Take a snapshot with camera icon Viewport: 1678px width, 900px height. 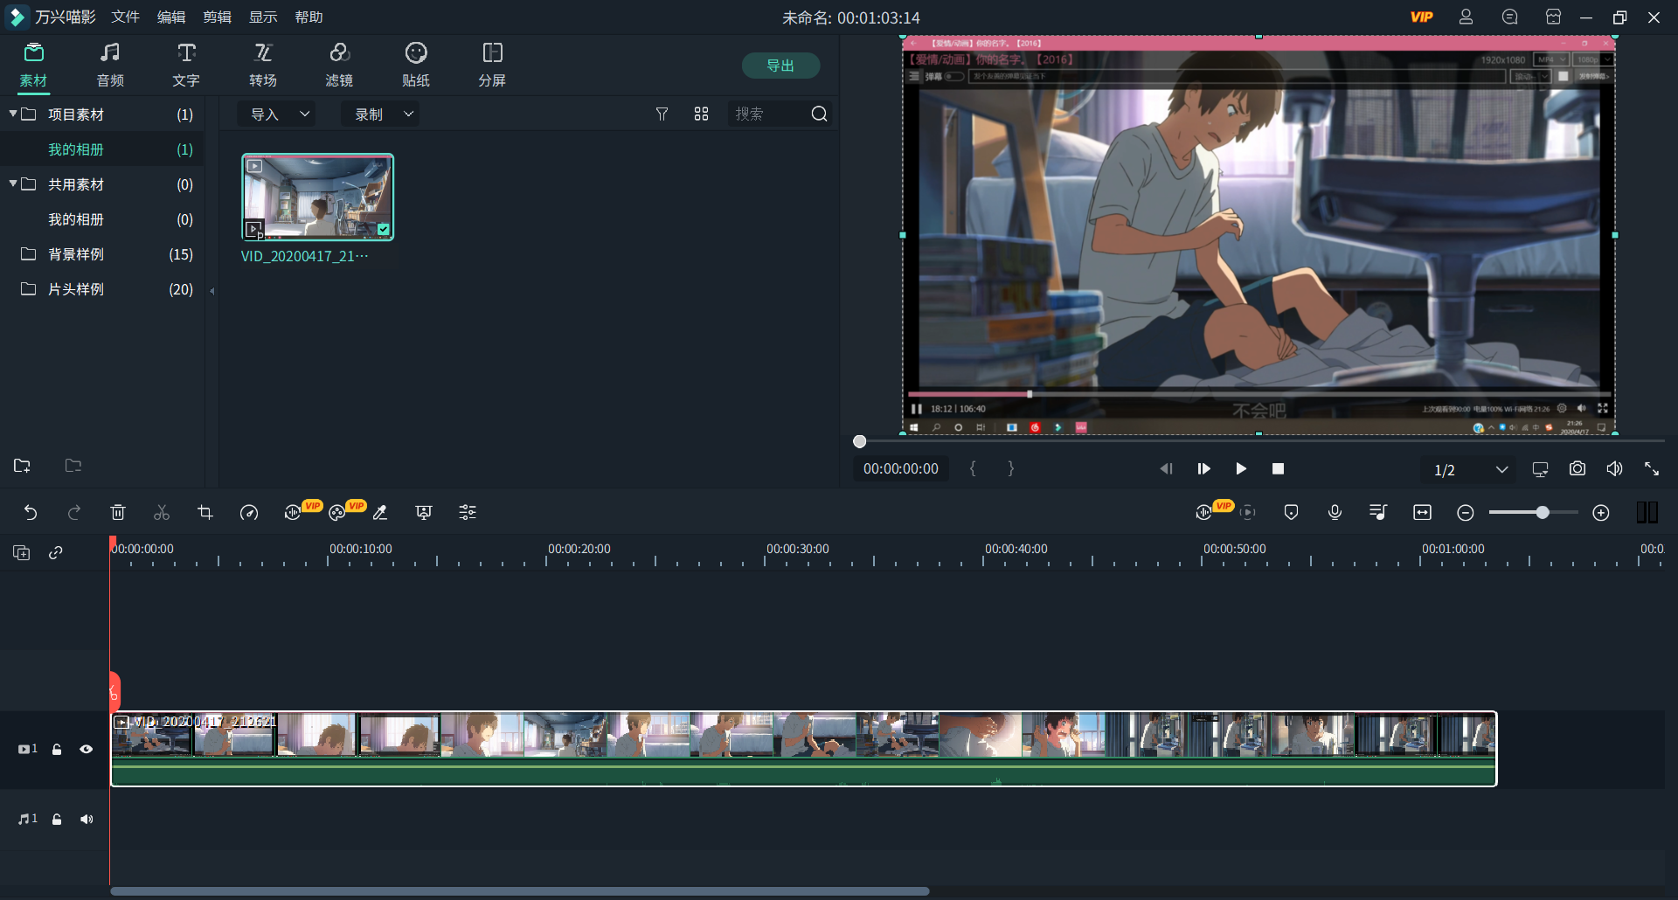[1577, 469]
